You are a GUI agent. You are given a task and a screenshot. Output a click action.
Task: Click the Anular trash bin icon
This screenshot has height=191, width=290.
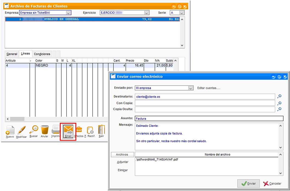click(x=44, y=132)
